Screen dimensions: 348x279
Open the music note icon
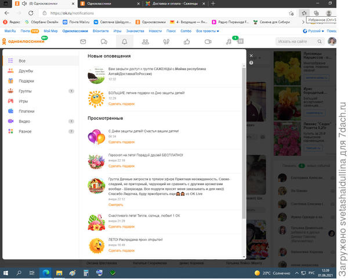[x=229, y=42]
